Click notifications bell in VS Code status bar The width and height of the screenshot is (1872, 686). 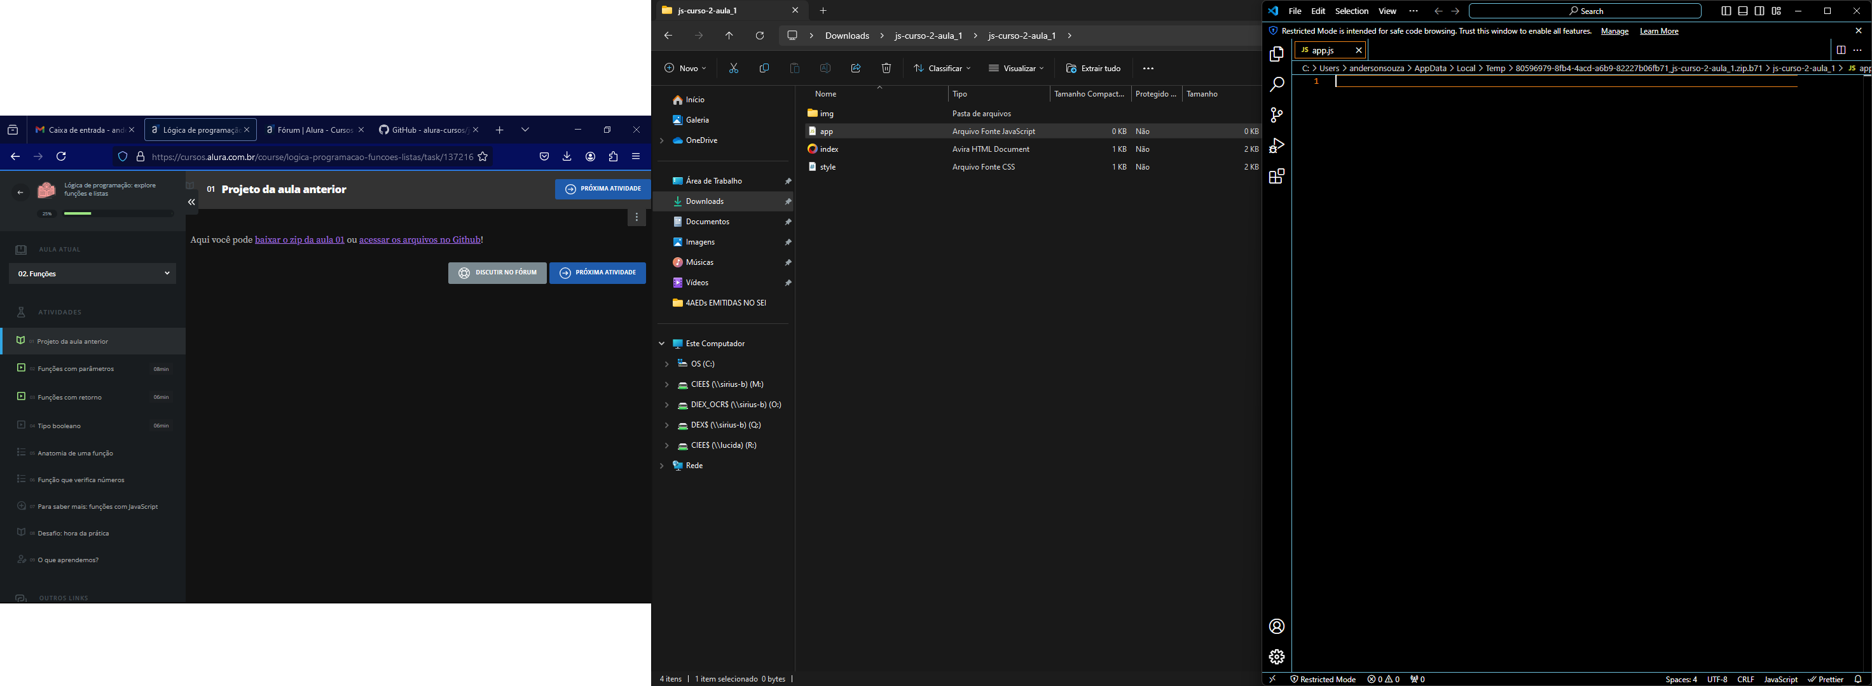pyautogui.click(x=1858, y=680)
